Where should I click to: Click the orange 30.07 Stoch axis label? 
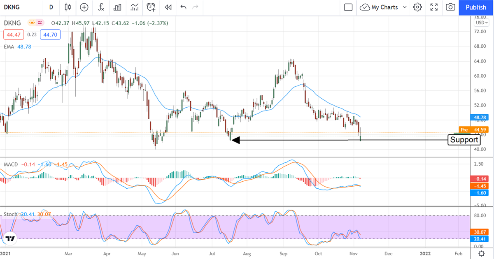[480, 231]
